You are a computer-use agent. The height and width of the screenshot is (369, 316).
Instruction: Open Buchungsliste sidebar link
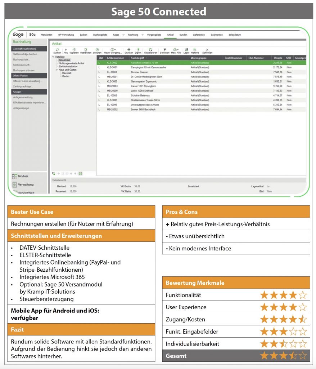point(21,59)
